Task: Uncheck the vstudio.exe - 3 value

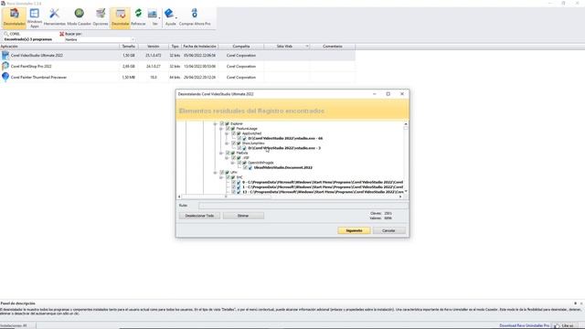Action: (x=239, y=148)
